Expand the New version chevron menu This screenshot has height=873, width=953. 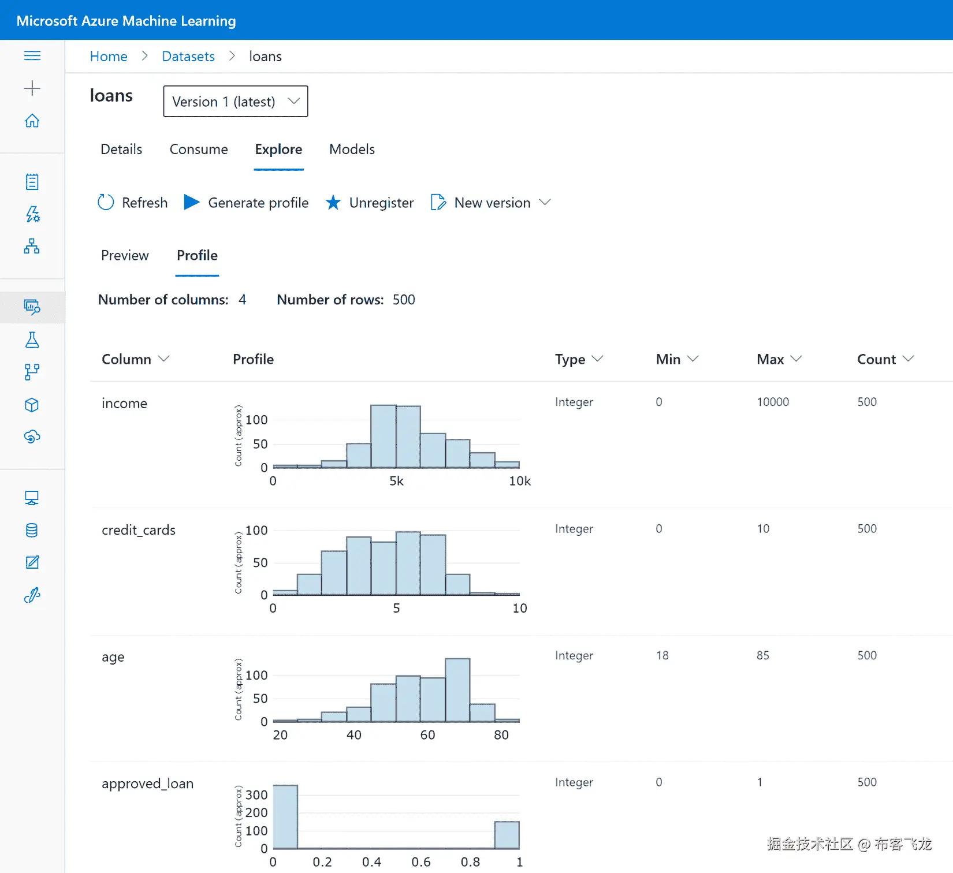click(545, 202)
